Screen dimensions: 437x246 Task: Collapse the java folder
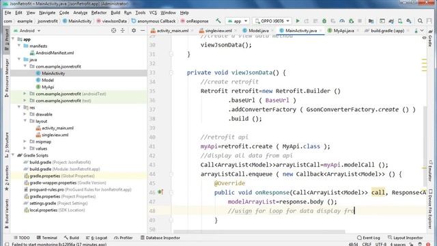[x=19, y=59]
